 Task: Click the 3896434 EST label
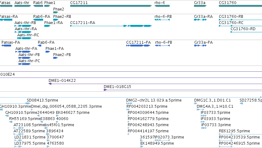[x=55, y=131]
